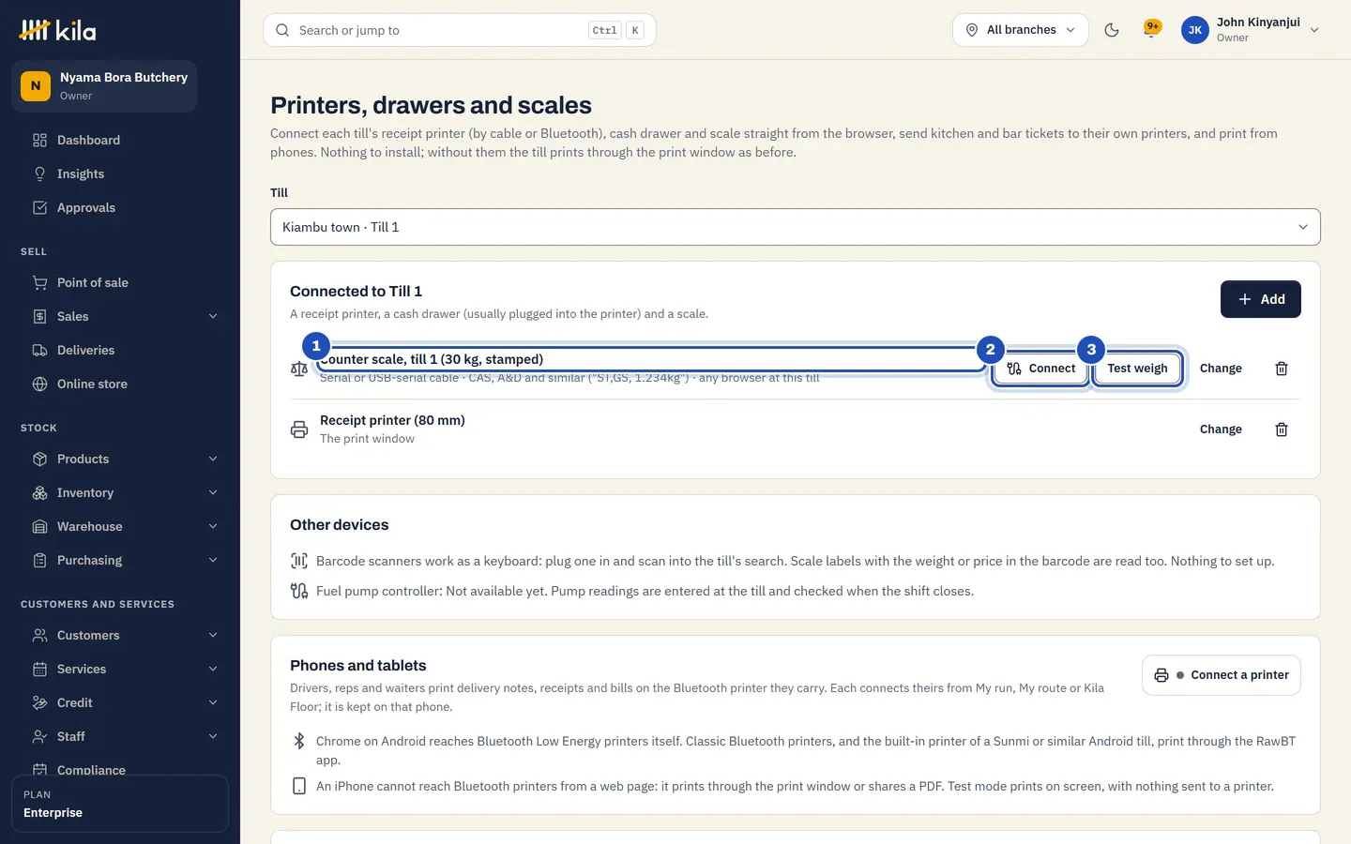Toggle dark mode moon icon
The height and width of the screenshot is (844, 1351).
point(1112,30)
